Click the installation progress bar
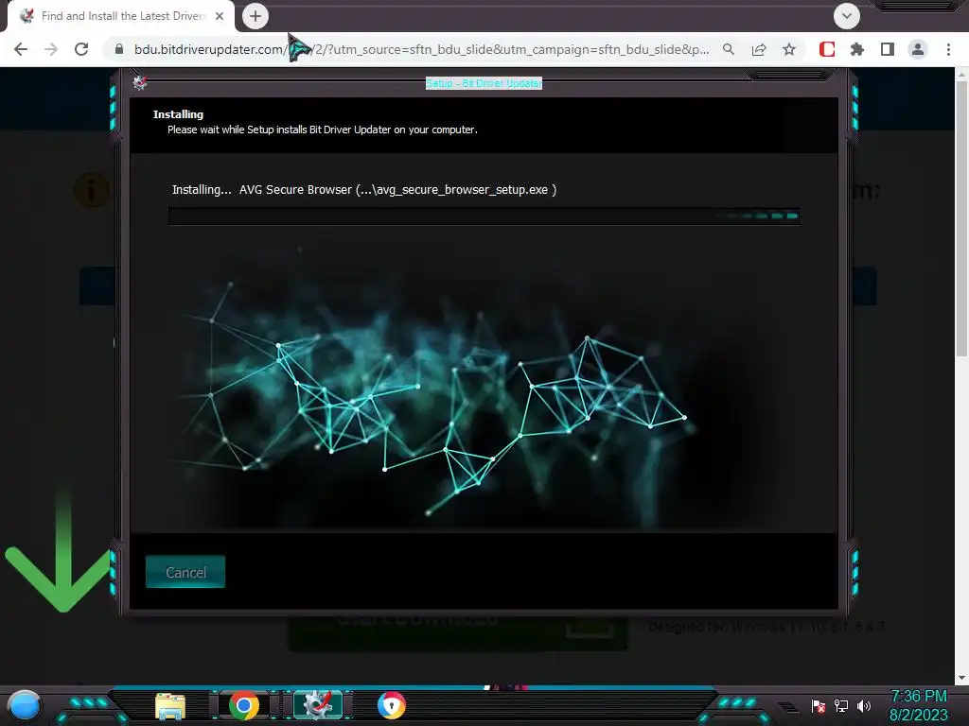The width and height of the screenshot is (969, 726). click(x=484, y=216)
